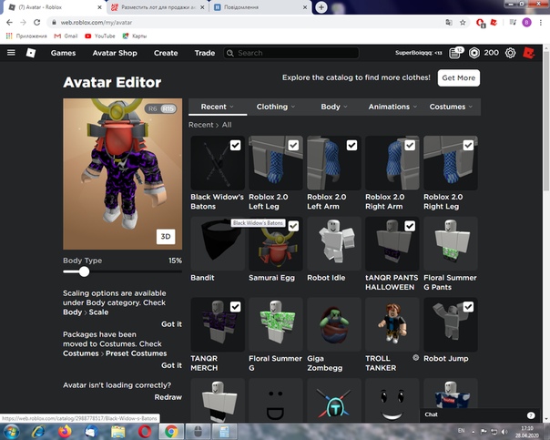Click the browser address bar
The width and height of the screenshot is (550, 440).
pyautogui.click(x=246, y=23)
